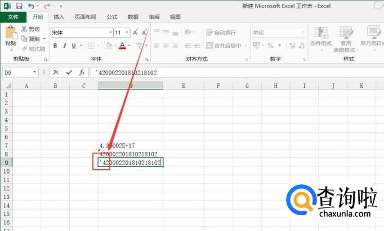Apply the red Font Color A icon
Screen dimensions: 384x231
point(122,46)
